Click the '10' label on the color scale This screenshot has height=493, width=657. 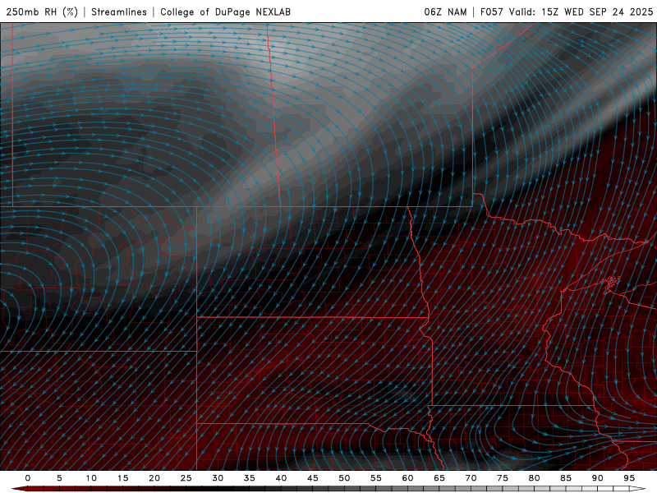pyautogui.click(x=91, y=478)
